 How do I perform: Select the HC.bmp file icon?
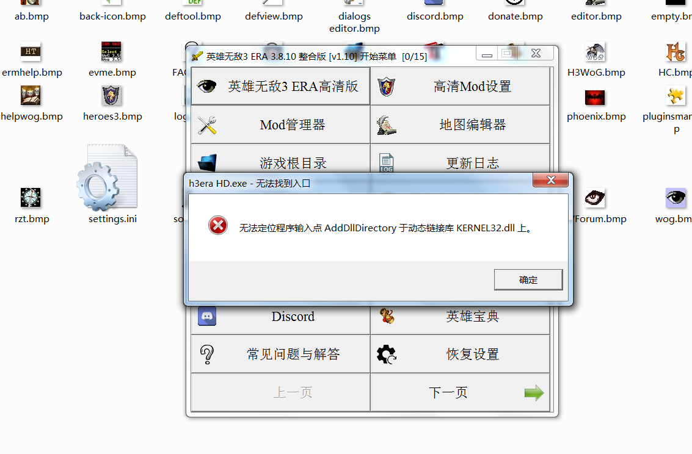(x=676, y=52)
